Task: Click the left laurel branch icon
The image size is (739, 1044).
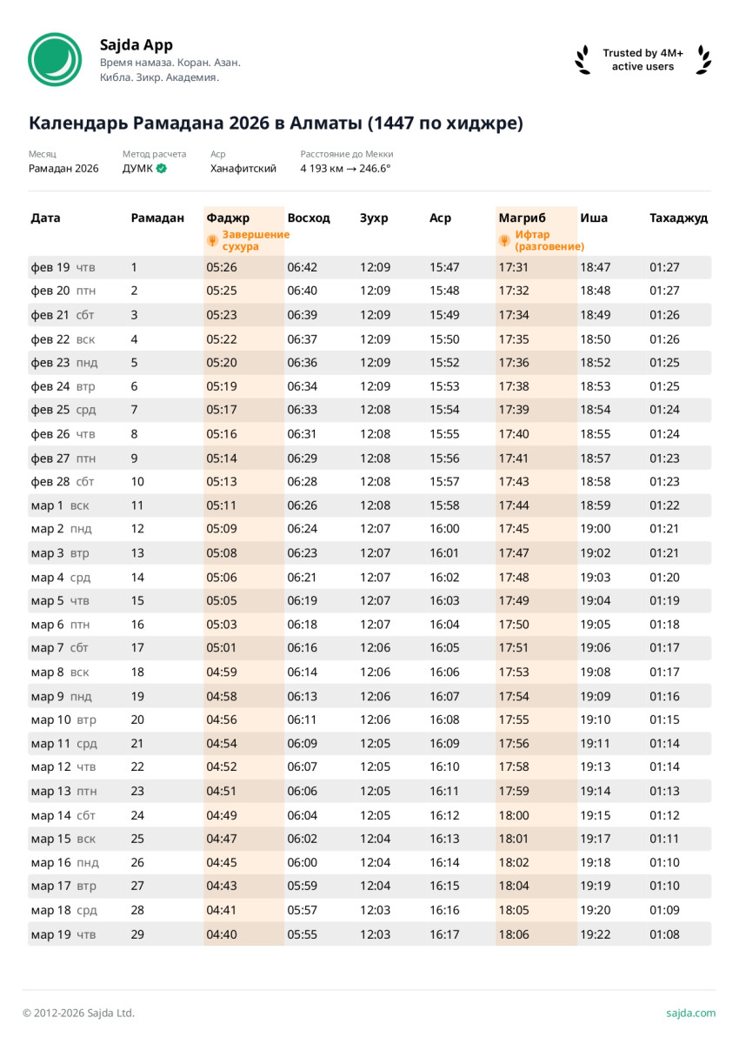Action: pyautogui.click(x=583, y=59)
